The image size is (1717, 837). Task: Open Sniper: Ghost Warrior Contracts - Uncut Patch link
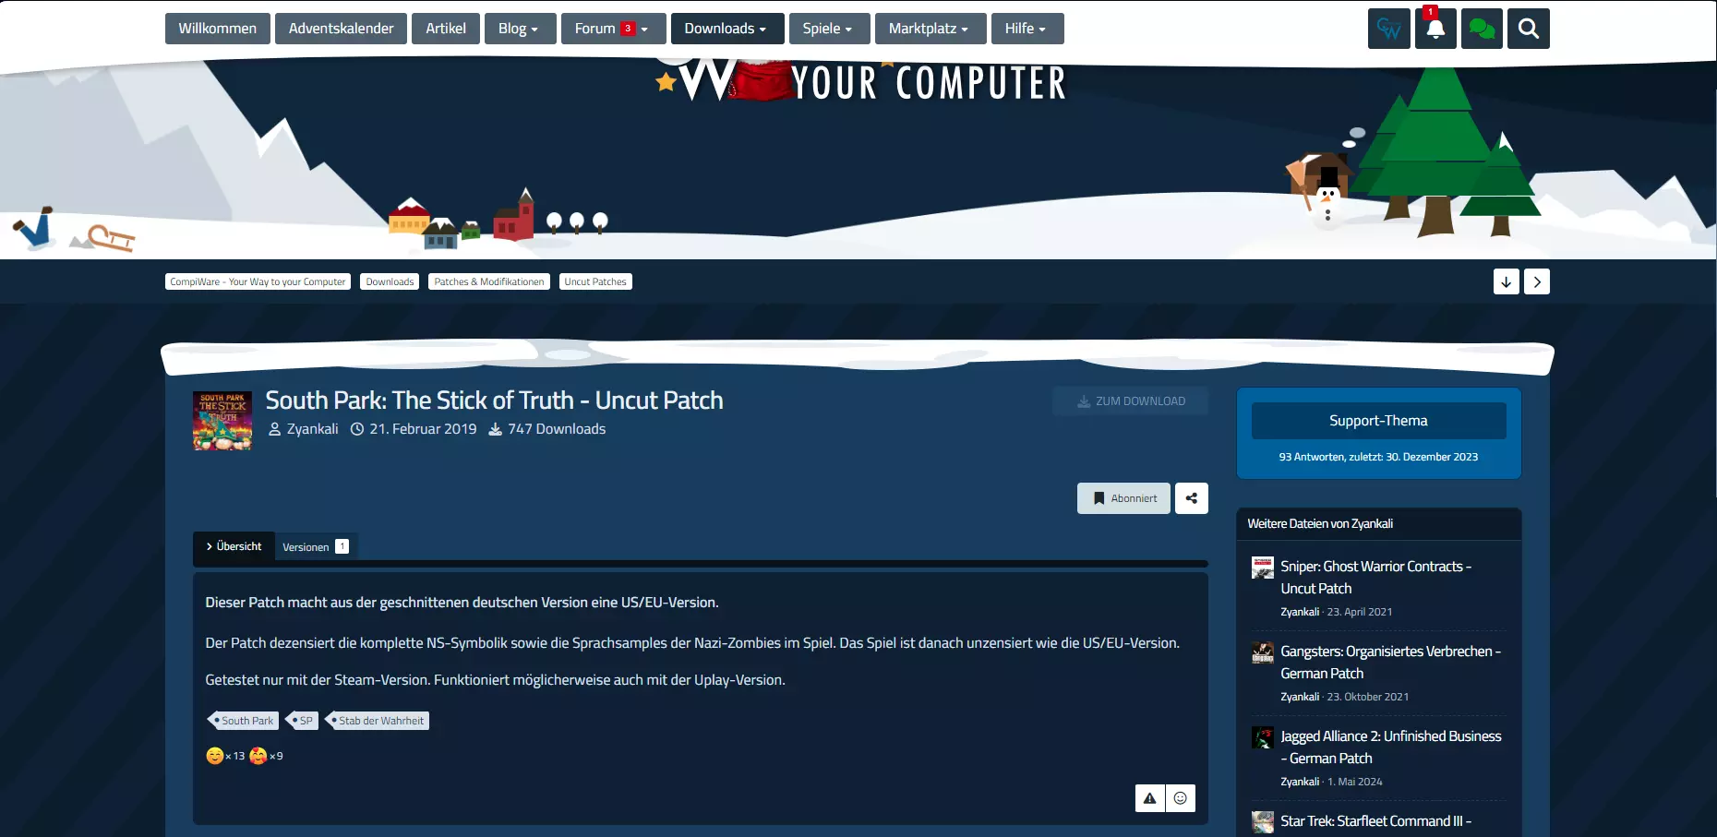[1375, 578]
